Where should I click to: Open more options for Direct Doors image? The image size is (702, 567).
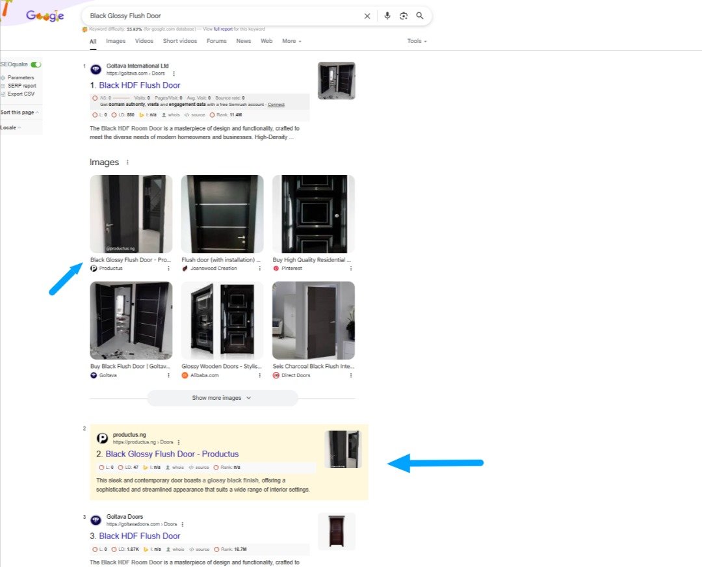(351, 375)
